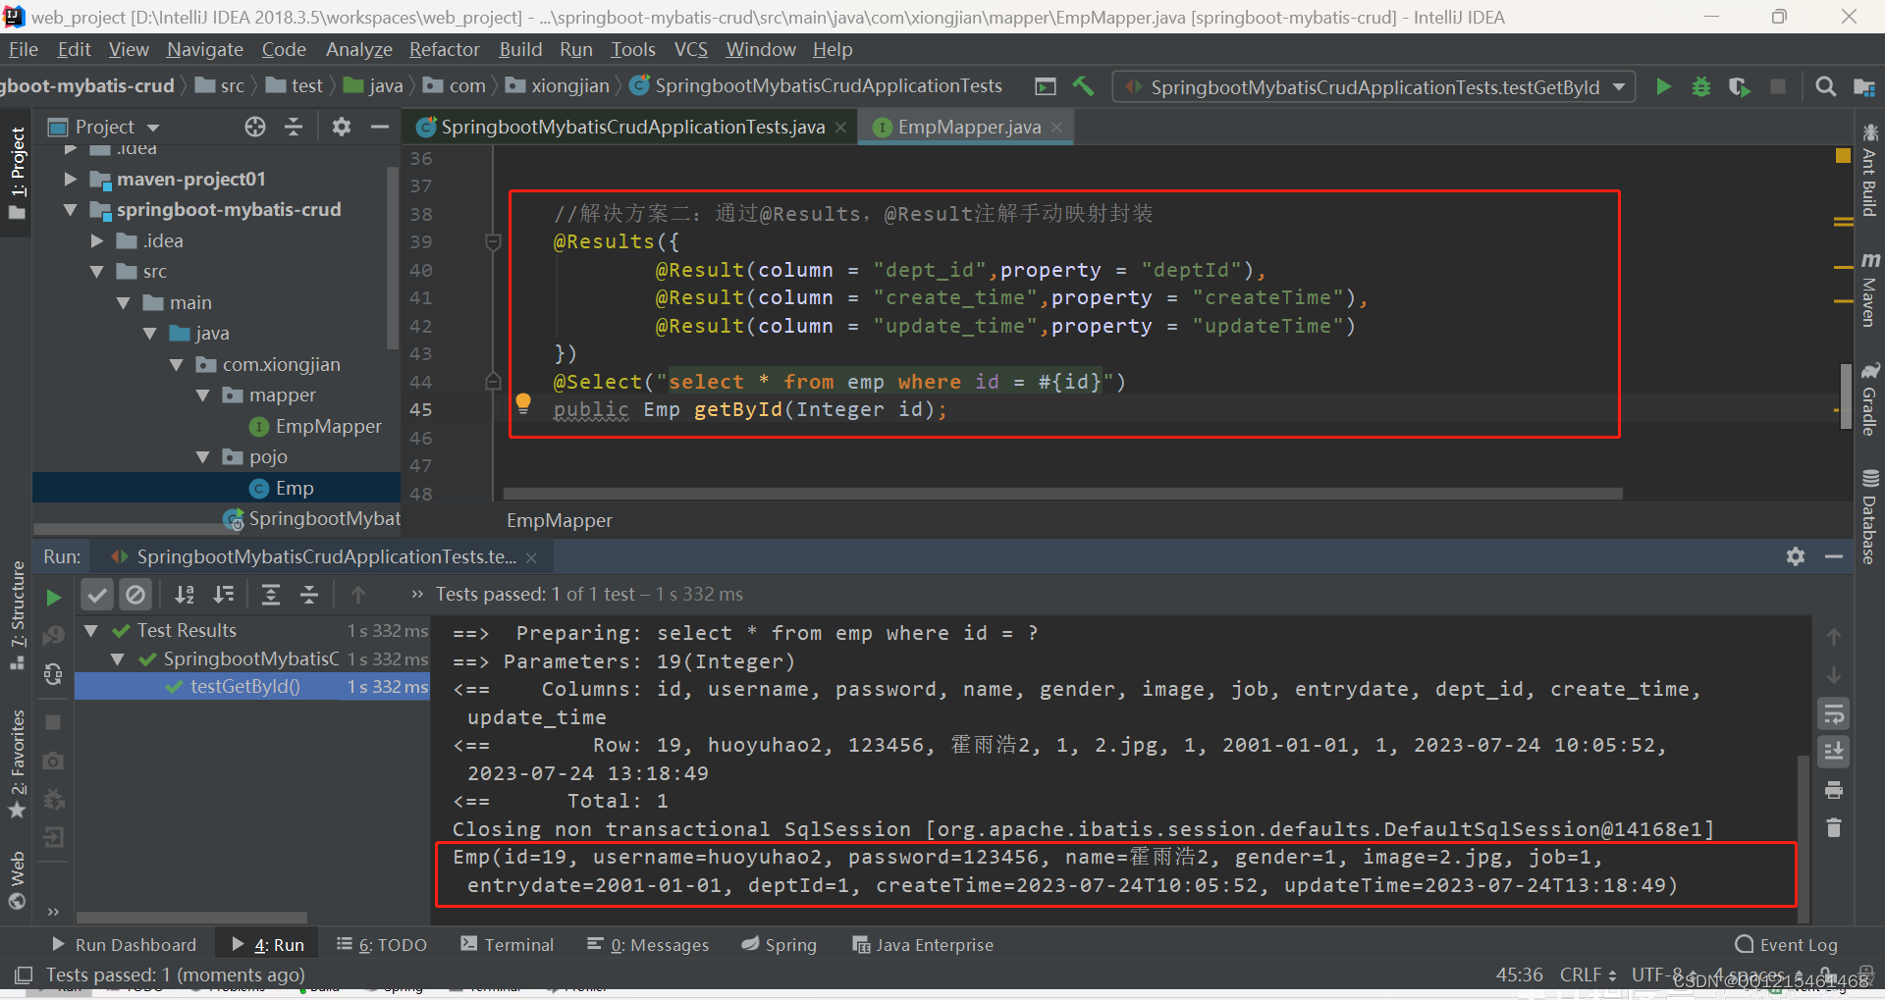
Task: Open the Project Structure icon
Action: 1863,87
